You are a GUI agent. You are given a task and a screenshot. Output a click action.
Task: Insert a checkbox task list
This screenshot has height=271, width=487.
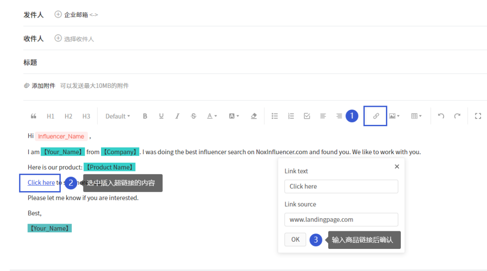pyautogui.click(x=307, y=116)
